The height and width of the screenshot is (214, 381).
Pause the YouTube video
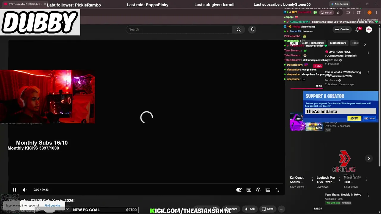pos(14,190)
